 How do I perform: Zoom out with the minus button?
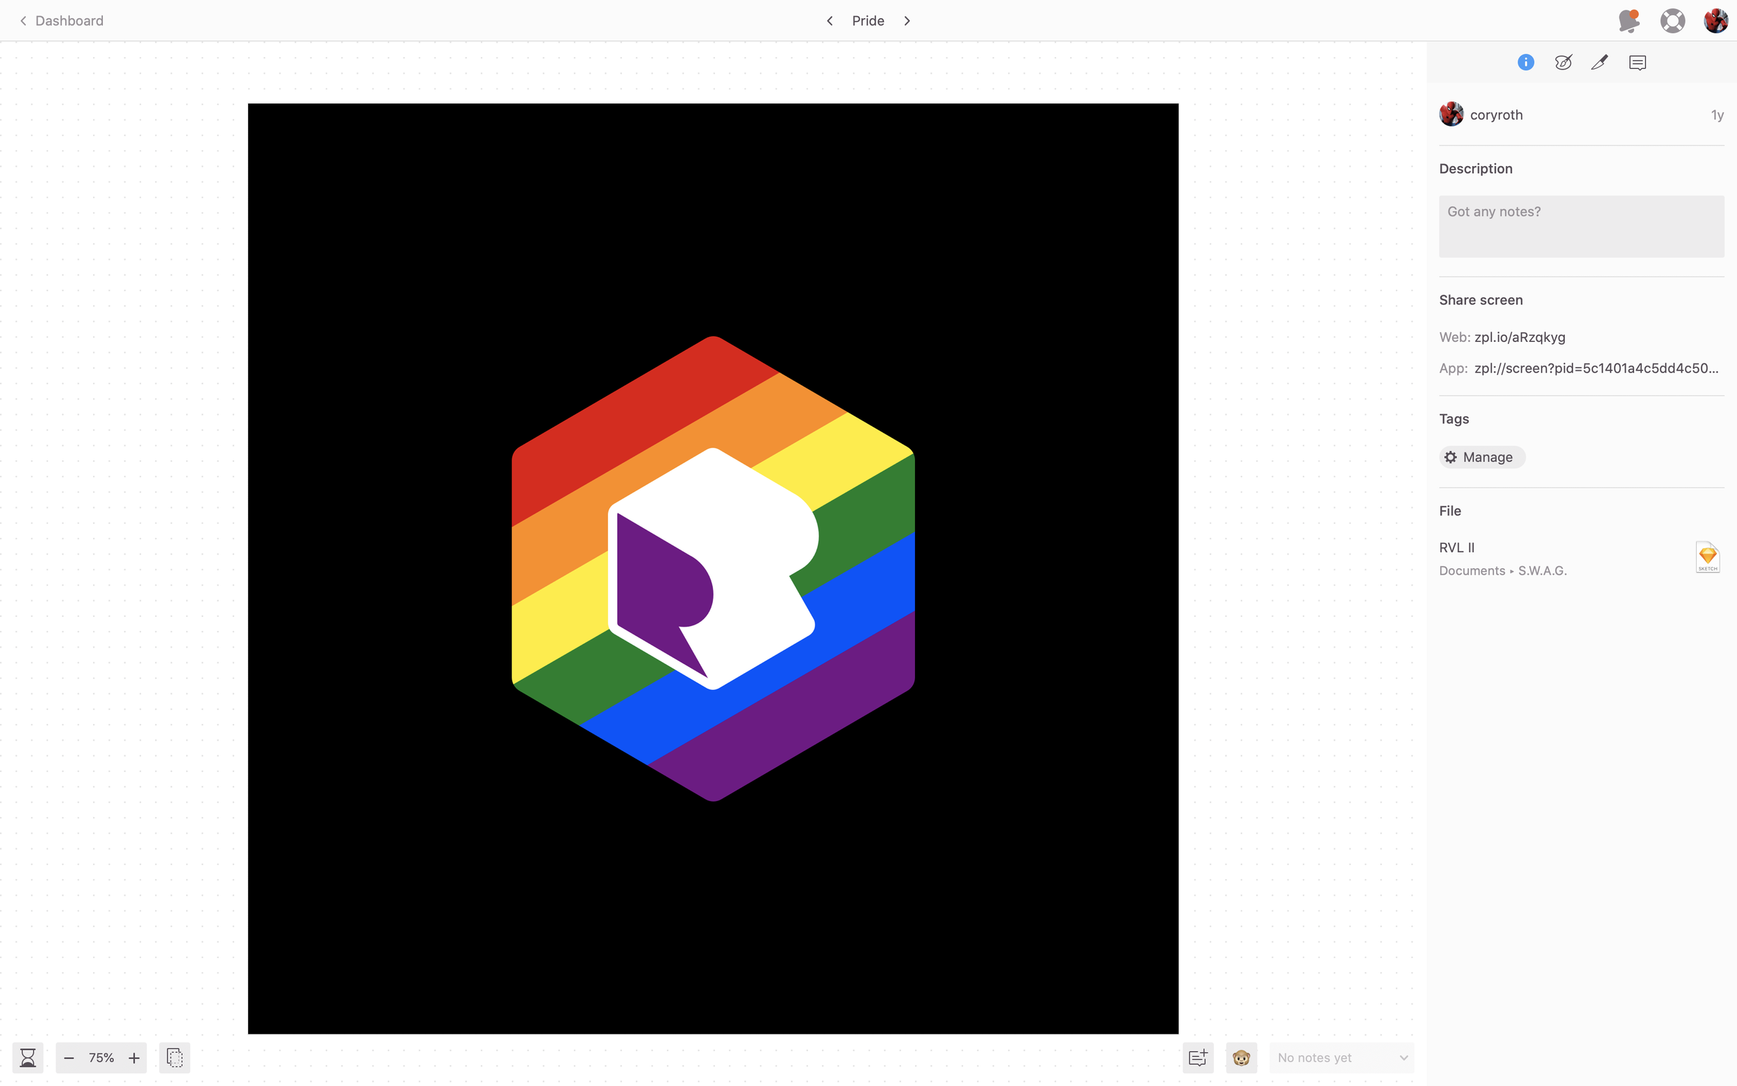(x=69, y=1058)
